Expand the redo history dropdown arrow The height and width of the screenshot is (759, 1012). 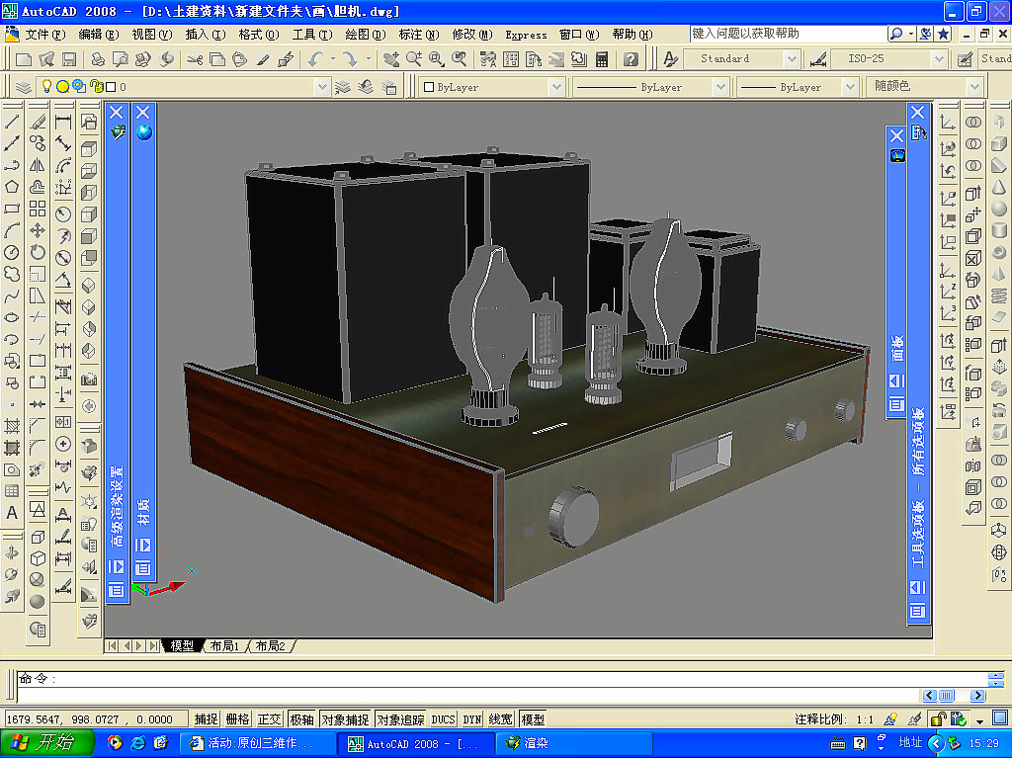[369, 59]
